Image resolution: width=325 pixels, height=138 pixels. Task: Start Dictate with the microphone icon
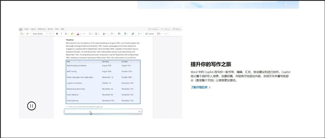(125, 34)
